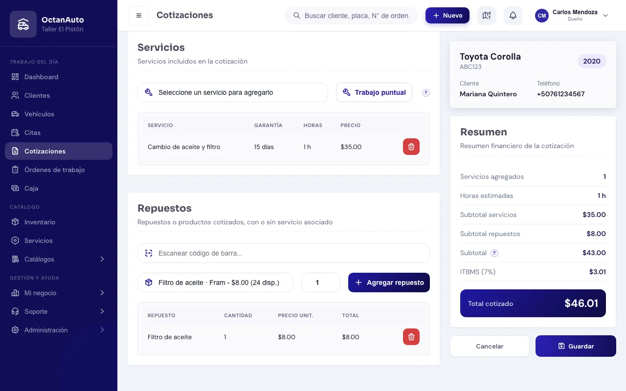The image size is (626, 391).
Task: Expand the Catálogos submenu chevron
Action: (102, 259)
